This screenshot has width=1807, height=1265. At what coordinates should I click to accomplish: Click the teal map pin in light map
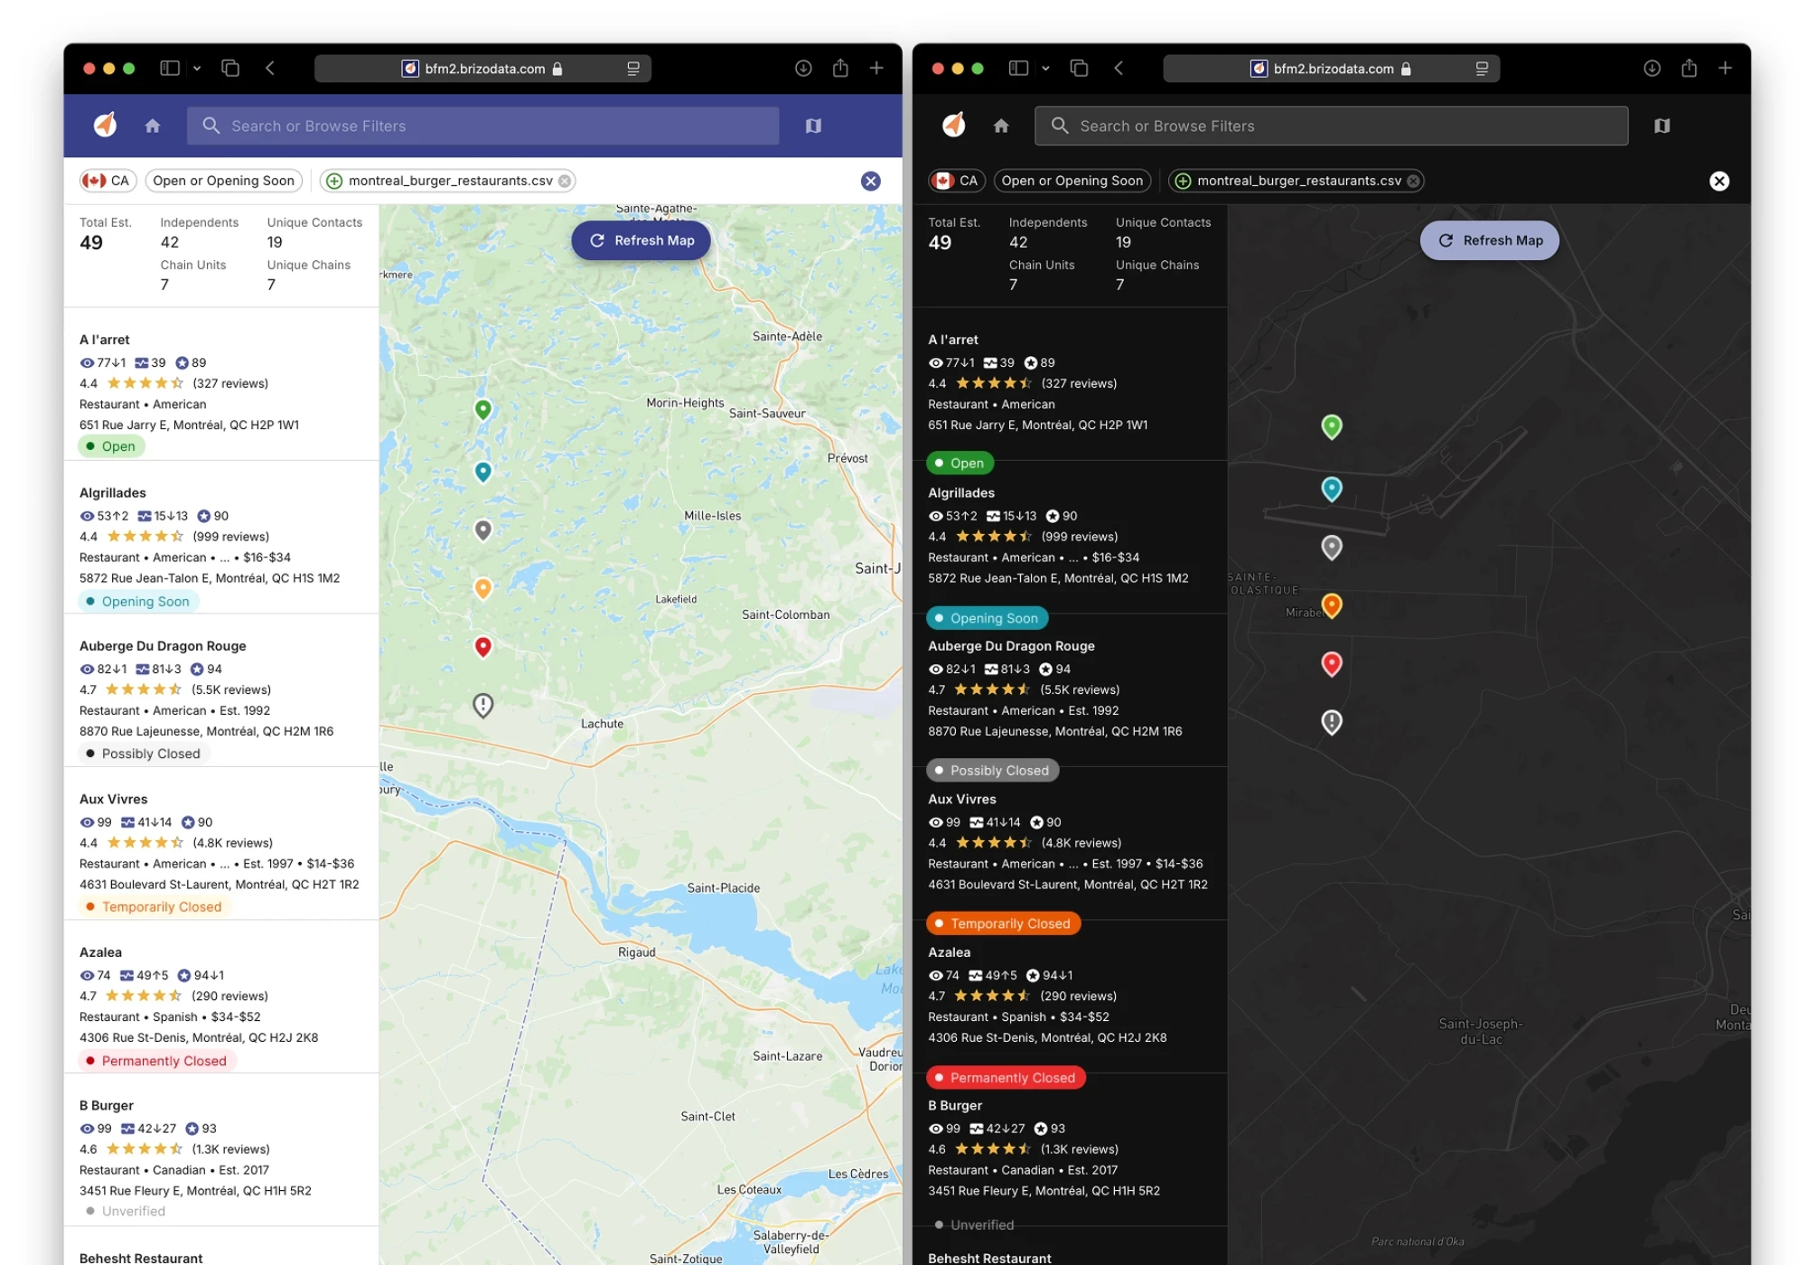(x=483, y=472)
